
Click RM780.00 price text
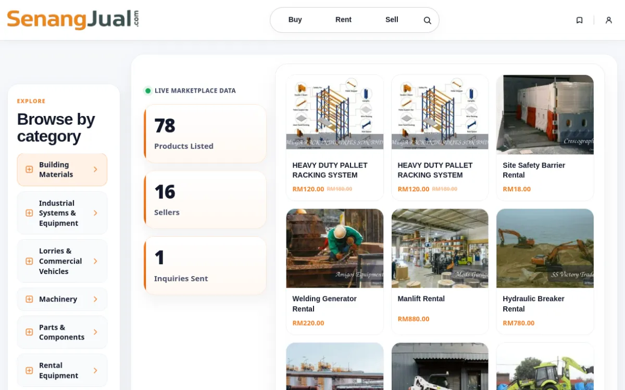point(519,323)
